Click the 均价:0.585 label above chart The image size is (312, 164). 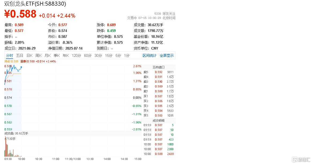11,62
